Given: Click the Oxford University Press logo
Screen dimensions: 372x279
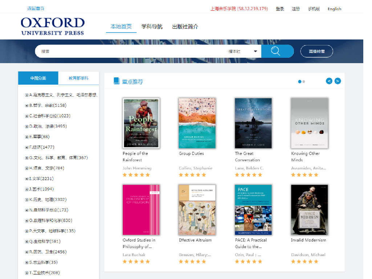Looking at the screenshot, I should coord(52,26).
